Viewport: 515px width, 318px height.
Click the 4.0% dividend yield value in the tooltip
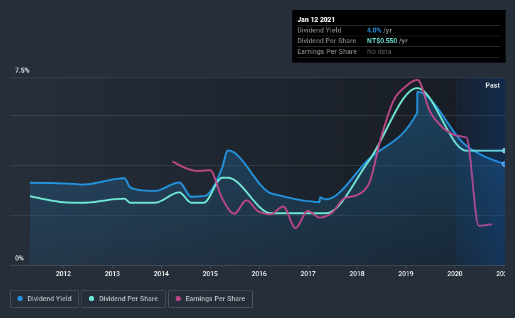coord(374,30)
